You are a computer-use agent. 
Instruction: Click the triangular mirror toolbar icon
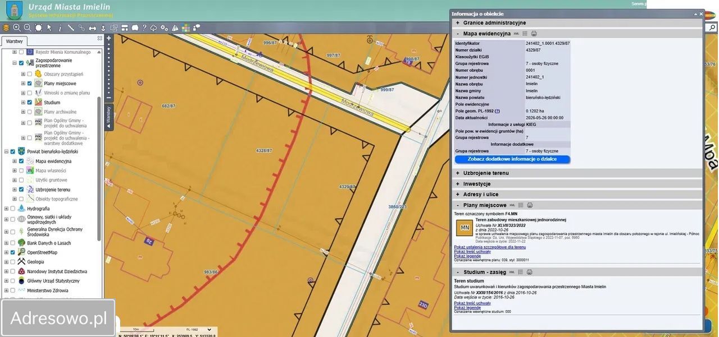[175, 27]
